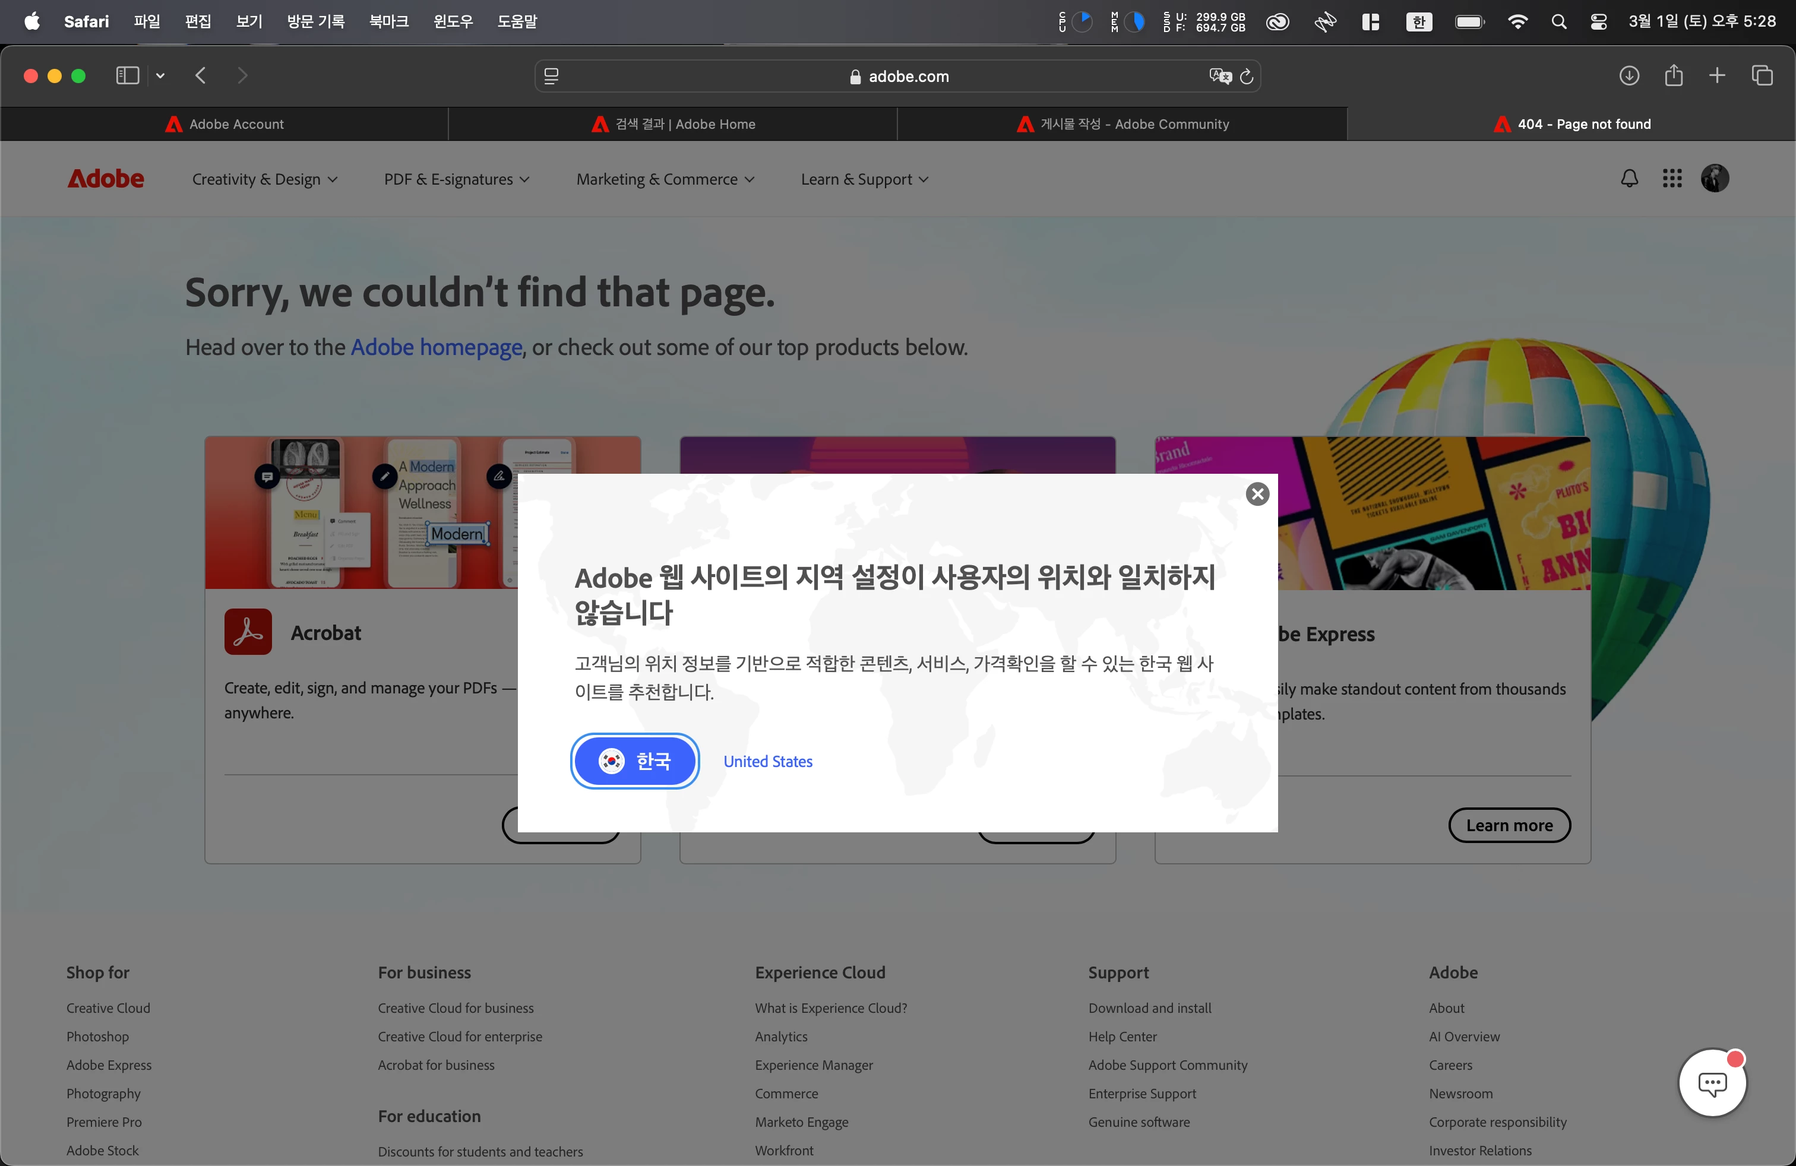Open macOS Control Center toggles
1796x1166 pixels.
(1598, 22)
